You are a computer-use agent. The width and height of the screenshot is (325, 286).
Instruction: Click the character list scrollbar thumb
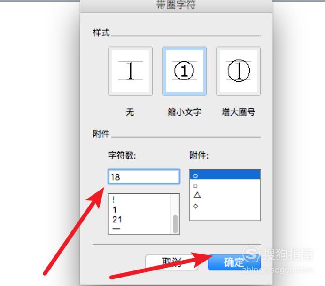click(175, 224)
